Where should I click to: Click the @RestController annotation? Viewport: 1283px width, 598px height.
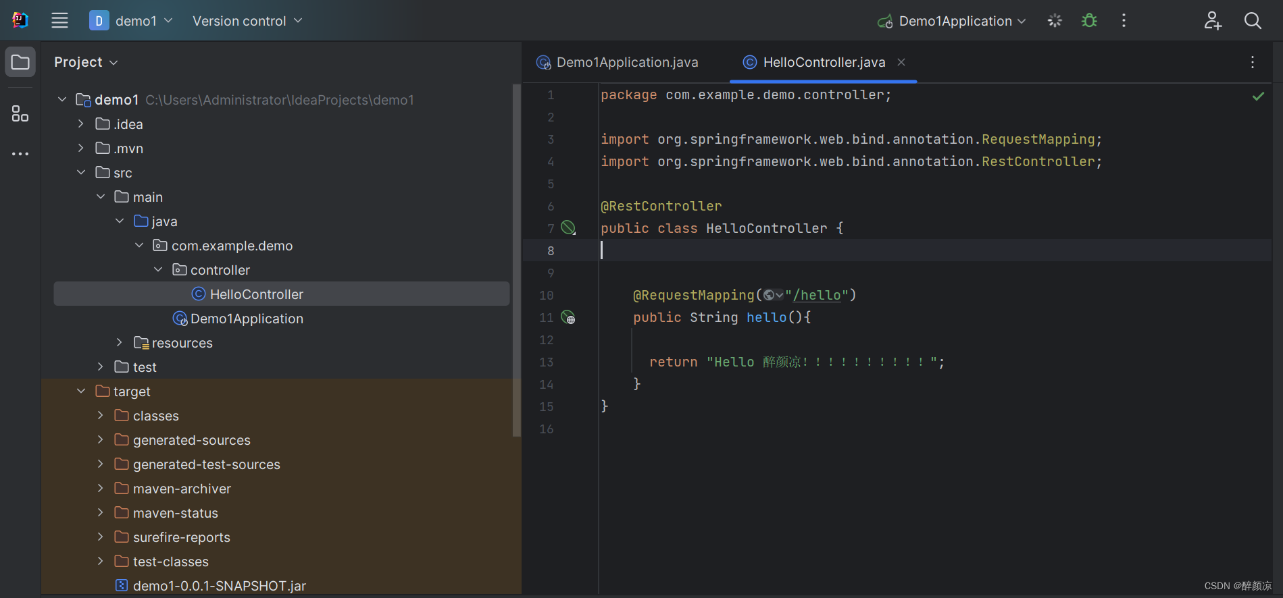tap(661, 206)
